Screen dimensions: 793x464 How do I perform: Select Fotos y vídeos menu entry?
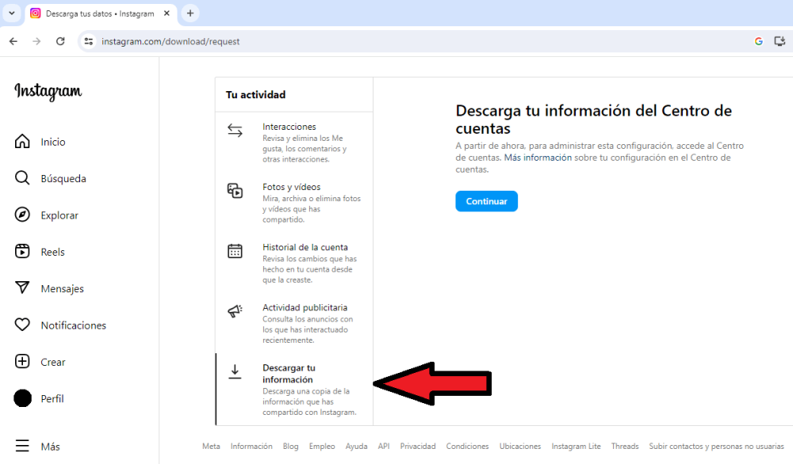click(x=294, y=203)
